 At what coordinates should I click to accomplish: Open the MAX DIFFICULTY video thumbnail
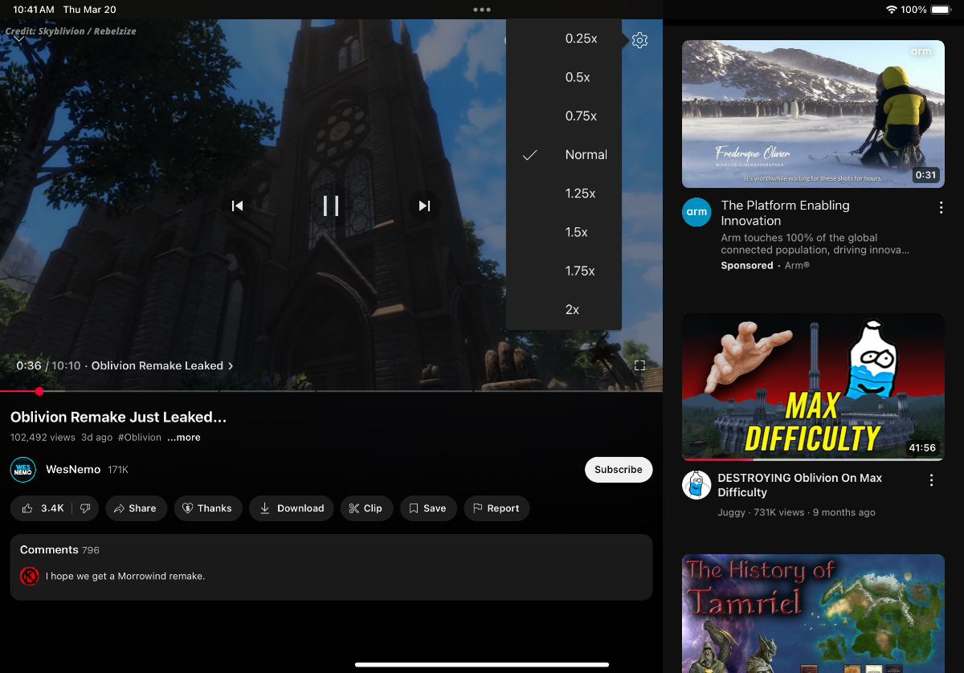813,386
